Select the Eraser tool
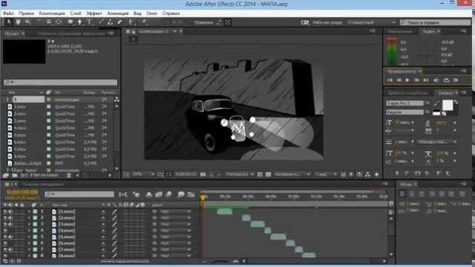 119,22
